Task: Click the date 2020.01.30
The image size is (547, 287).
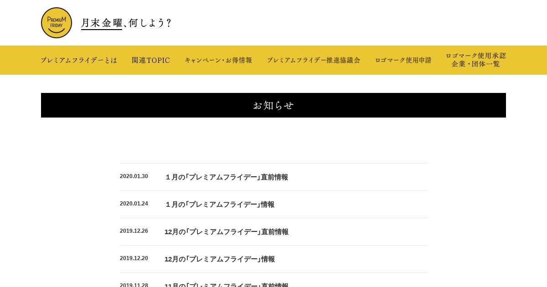Action: 134,176
